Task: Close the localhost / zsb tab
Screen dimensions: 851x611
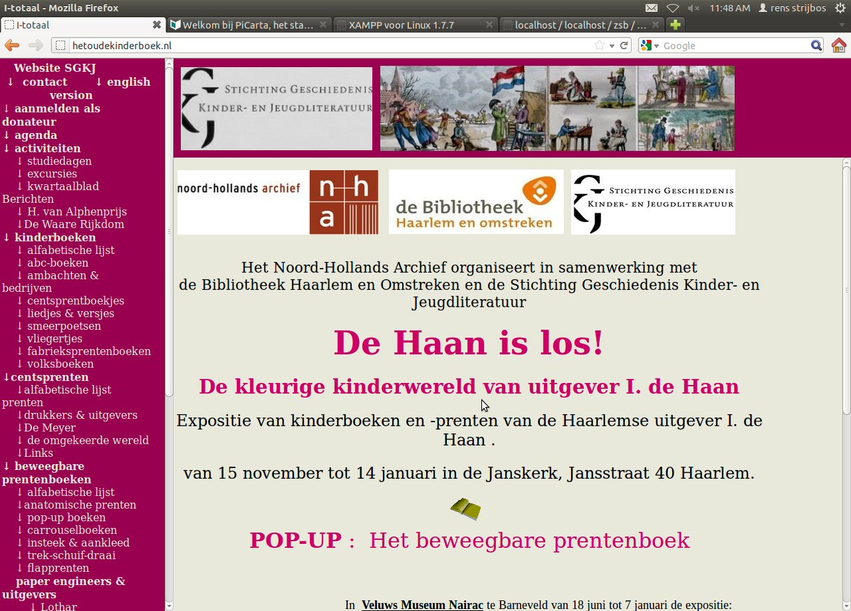Action: pos(656,25)
